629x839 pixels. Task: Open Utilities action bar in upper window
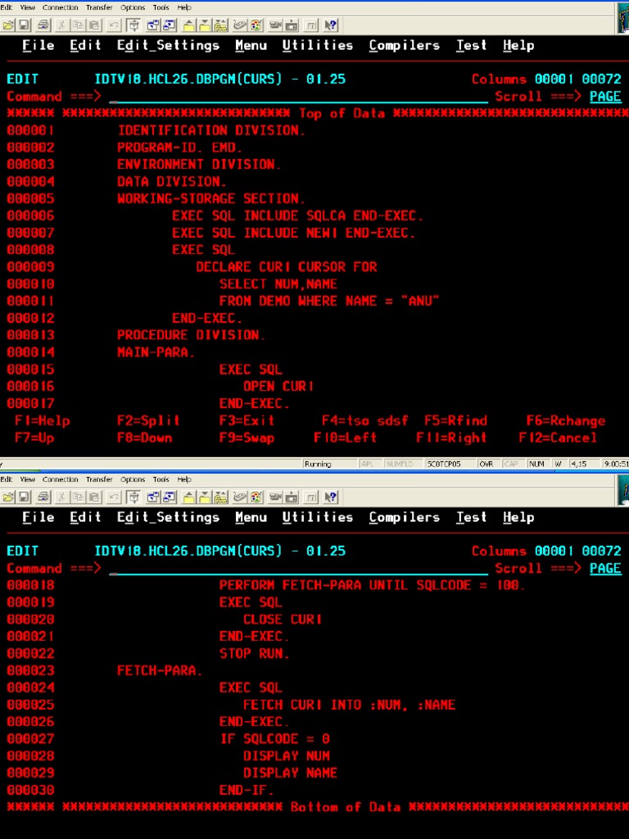pyautogui.click(x=318, y=46)
